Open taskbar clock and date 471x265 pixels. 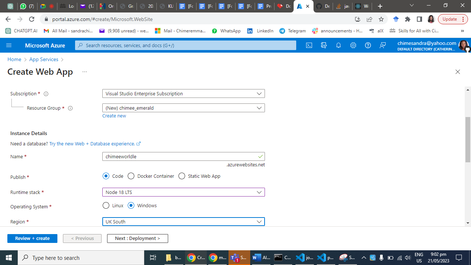pos(438,258)
